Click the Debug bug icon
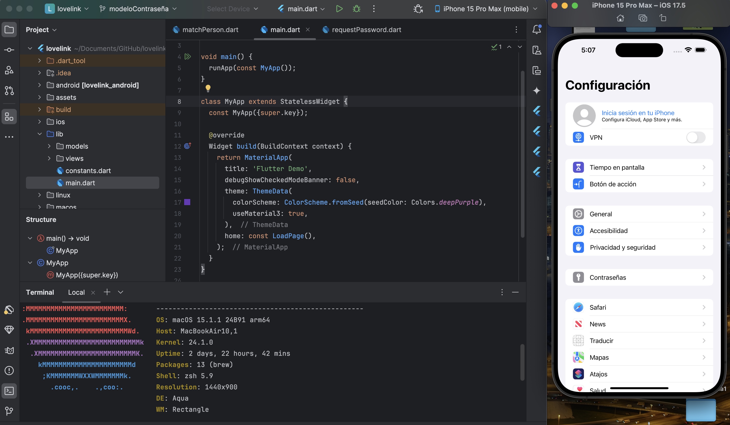Viewport: 730px width, 425px height. click(x=356, y=9)
